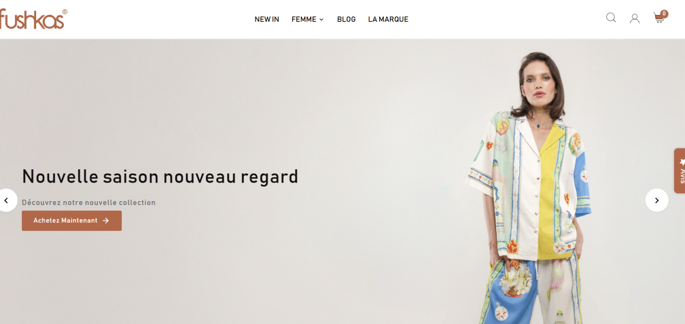685x324 pixels.
Task: Open the NEW IN menu item
Action: 267,19
